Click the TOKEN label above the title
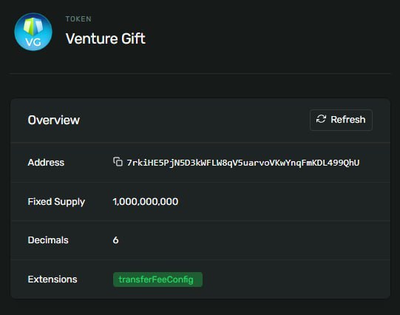 78,19
